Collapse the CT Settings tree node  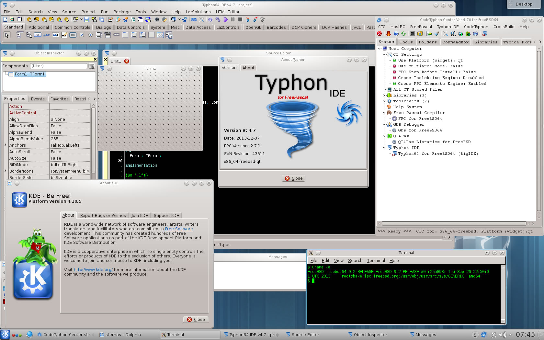tap(384, 54)
